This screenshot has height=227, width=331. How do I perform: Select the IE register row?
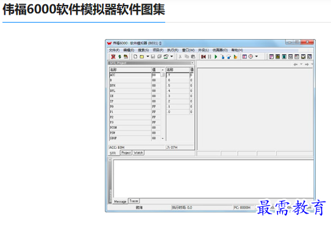[135, 96]
